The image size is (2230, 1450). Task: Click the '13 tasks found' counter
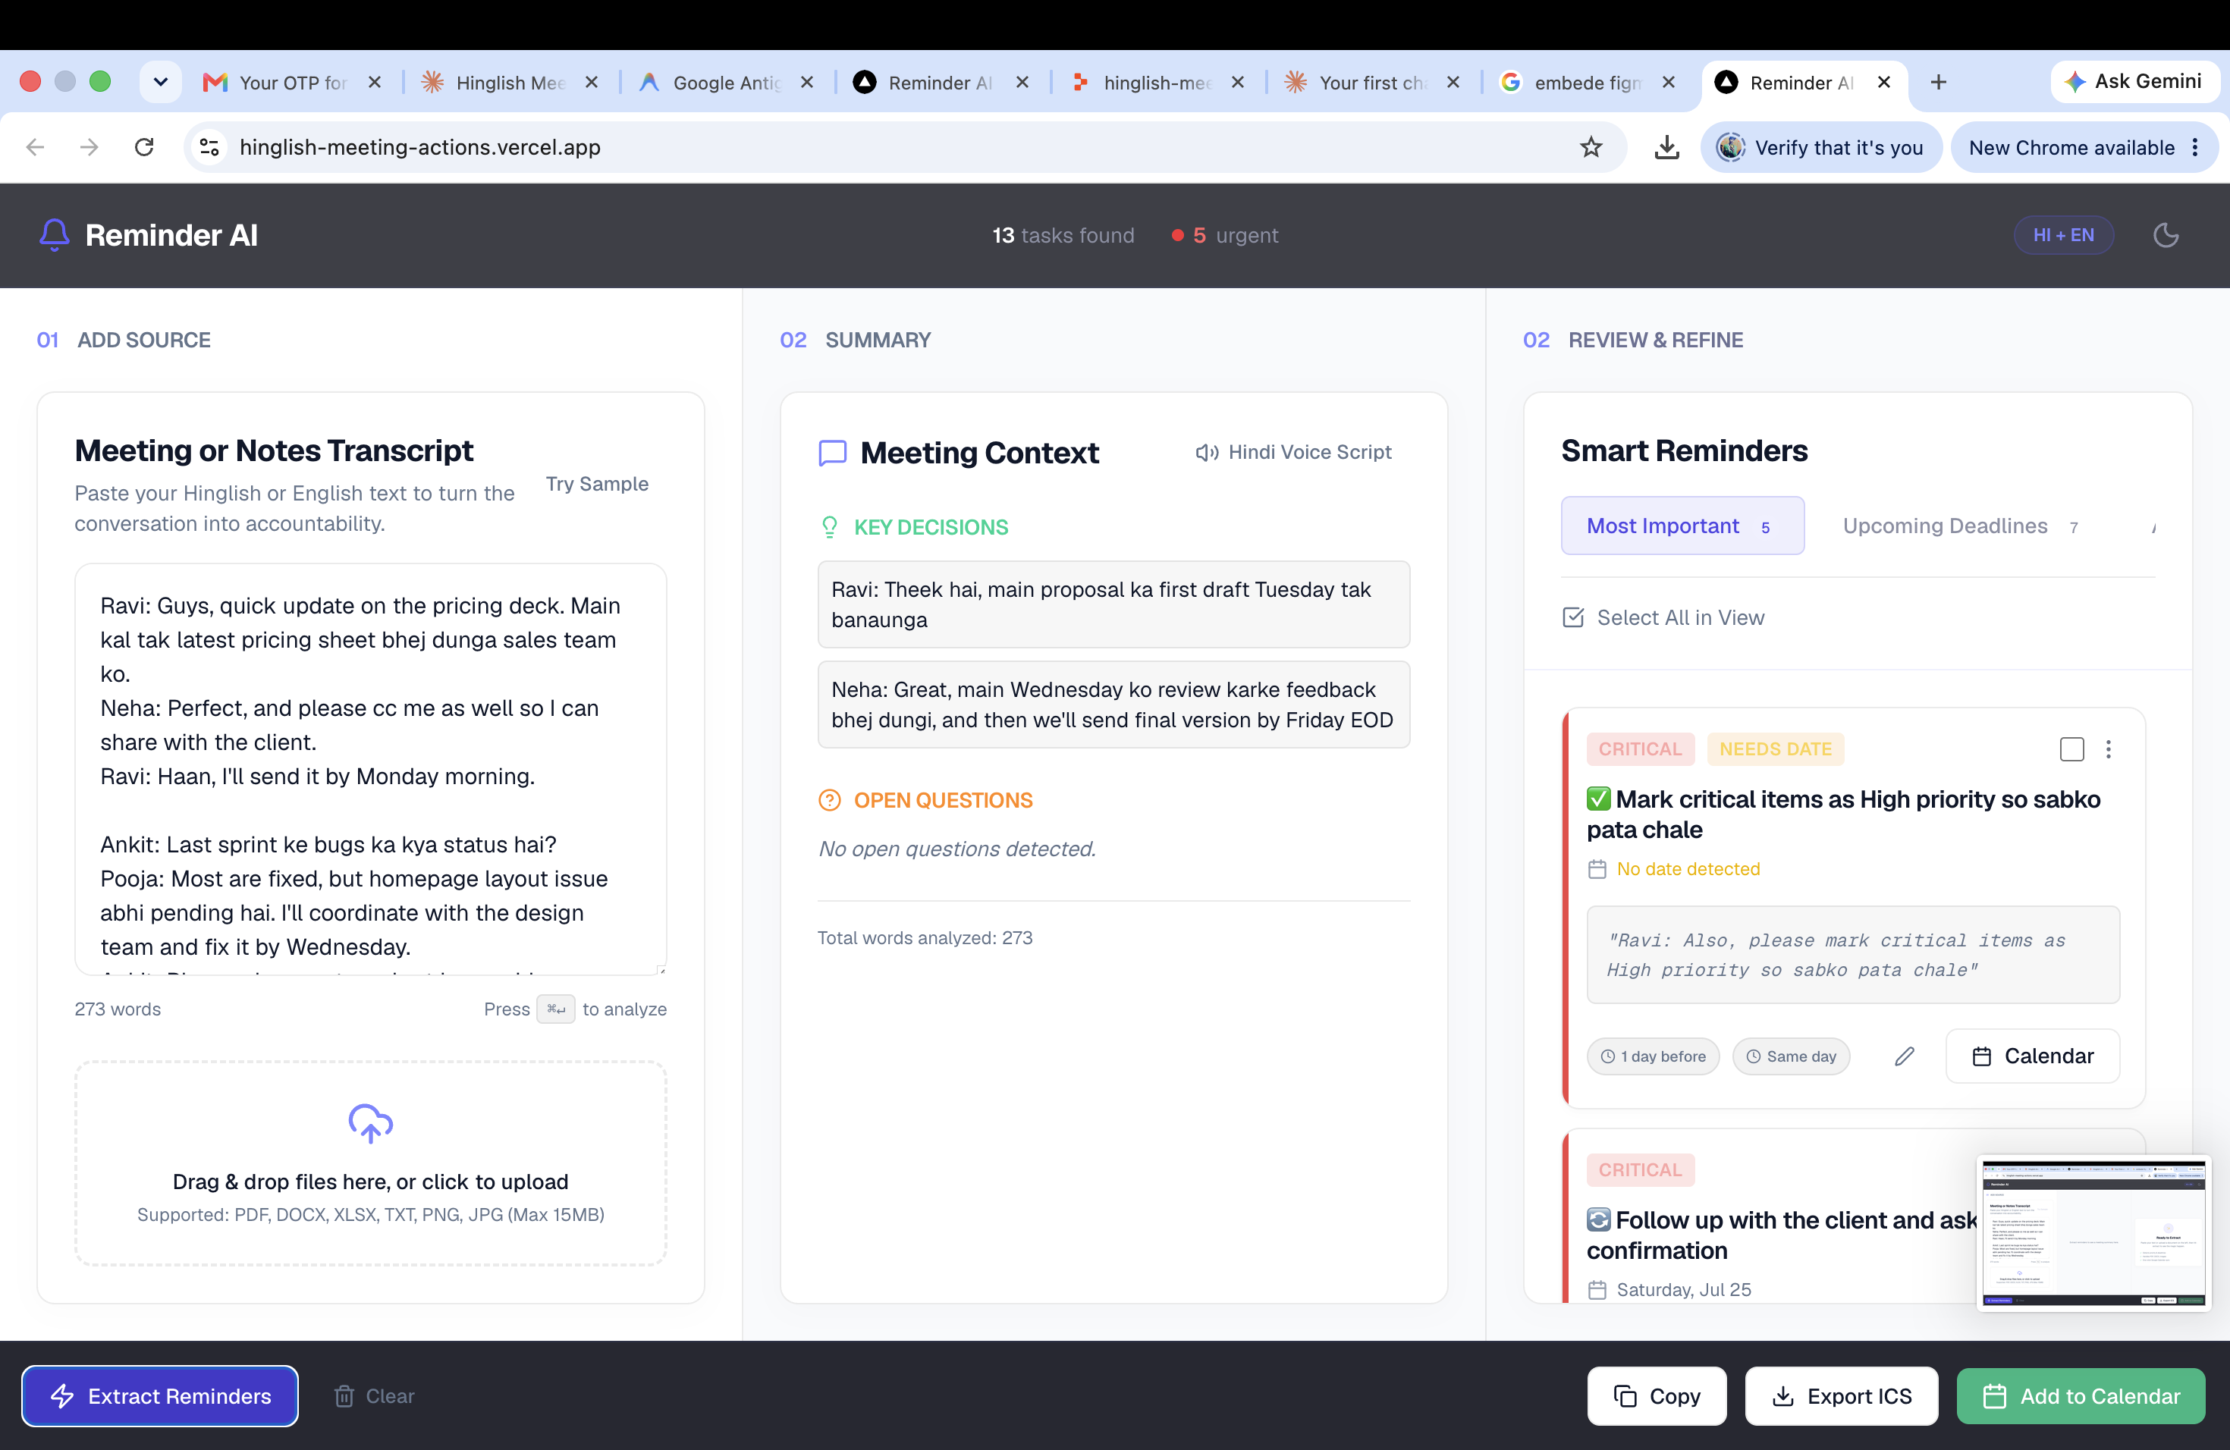tap(1063, 235)
